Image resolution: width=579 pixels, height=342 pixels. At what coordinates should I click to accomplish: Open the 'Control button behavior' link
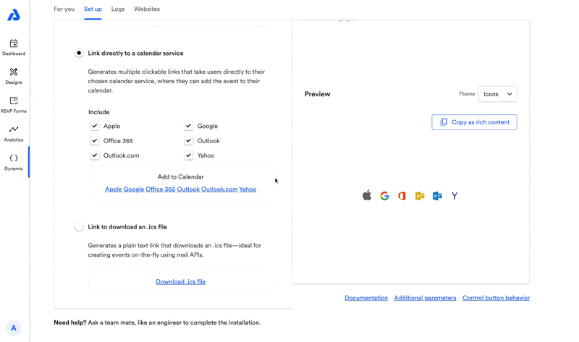pyautogui.click(x=496, y=298)
